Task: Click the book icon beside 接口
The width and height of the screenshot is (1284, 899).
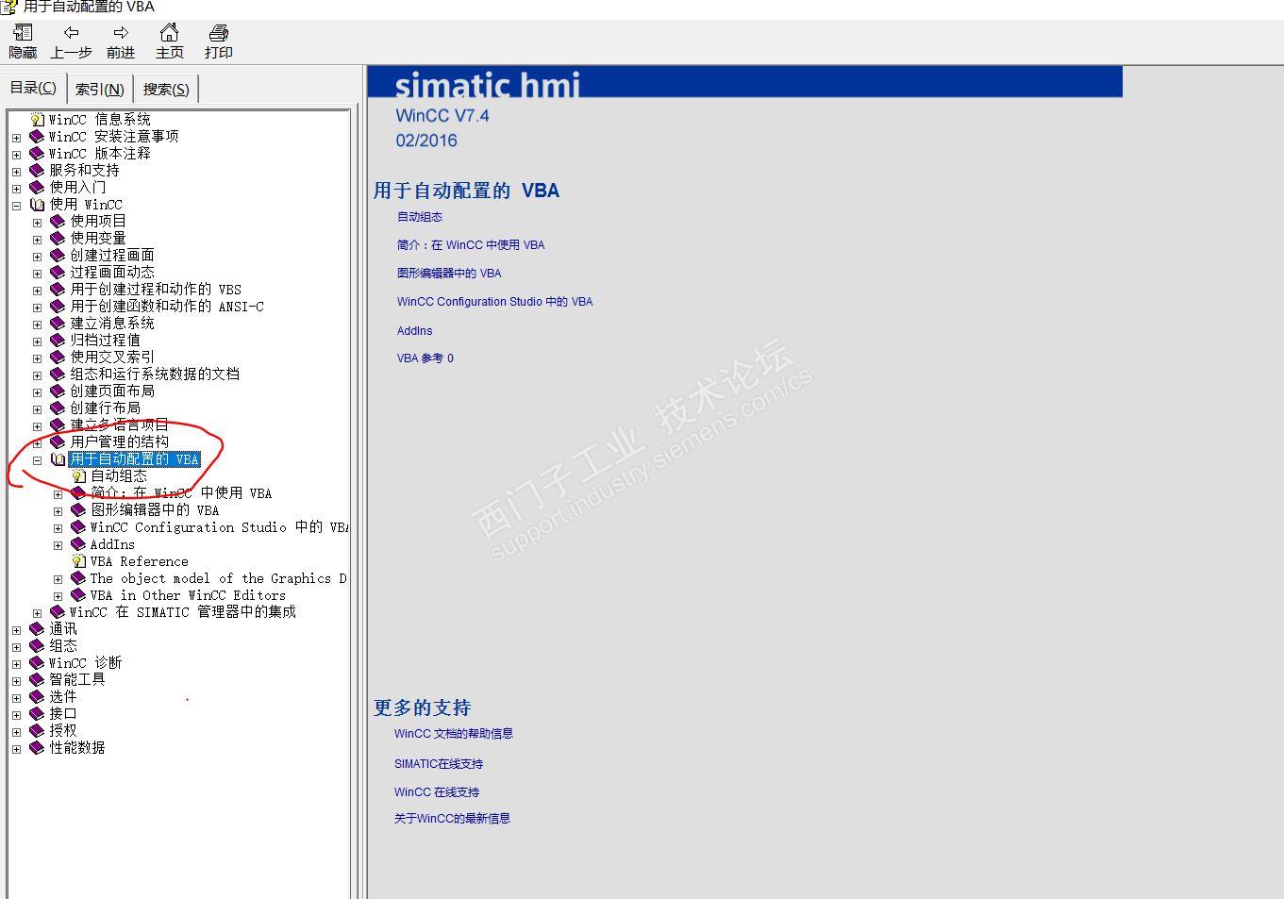Action: tap(37, 714)
